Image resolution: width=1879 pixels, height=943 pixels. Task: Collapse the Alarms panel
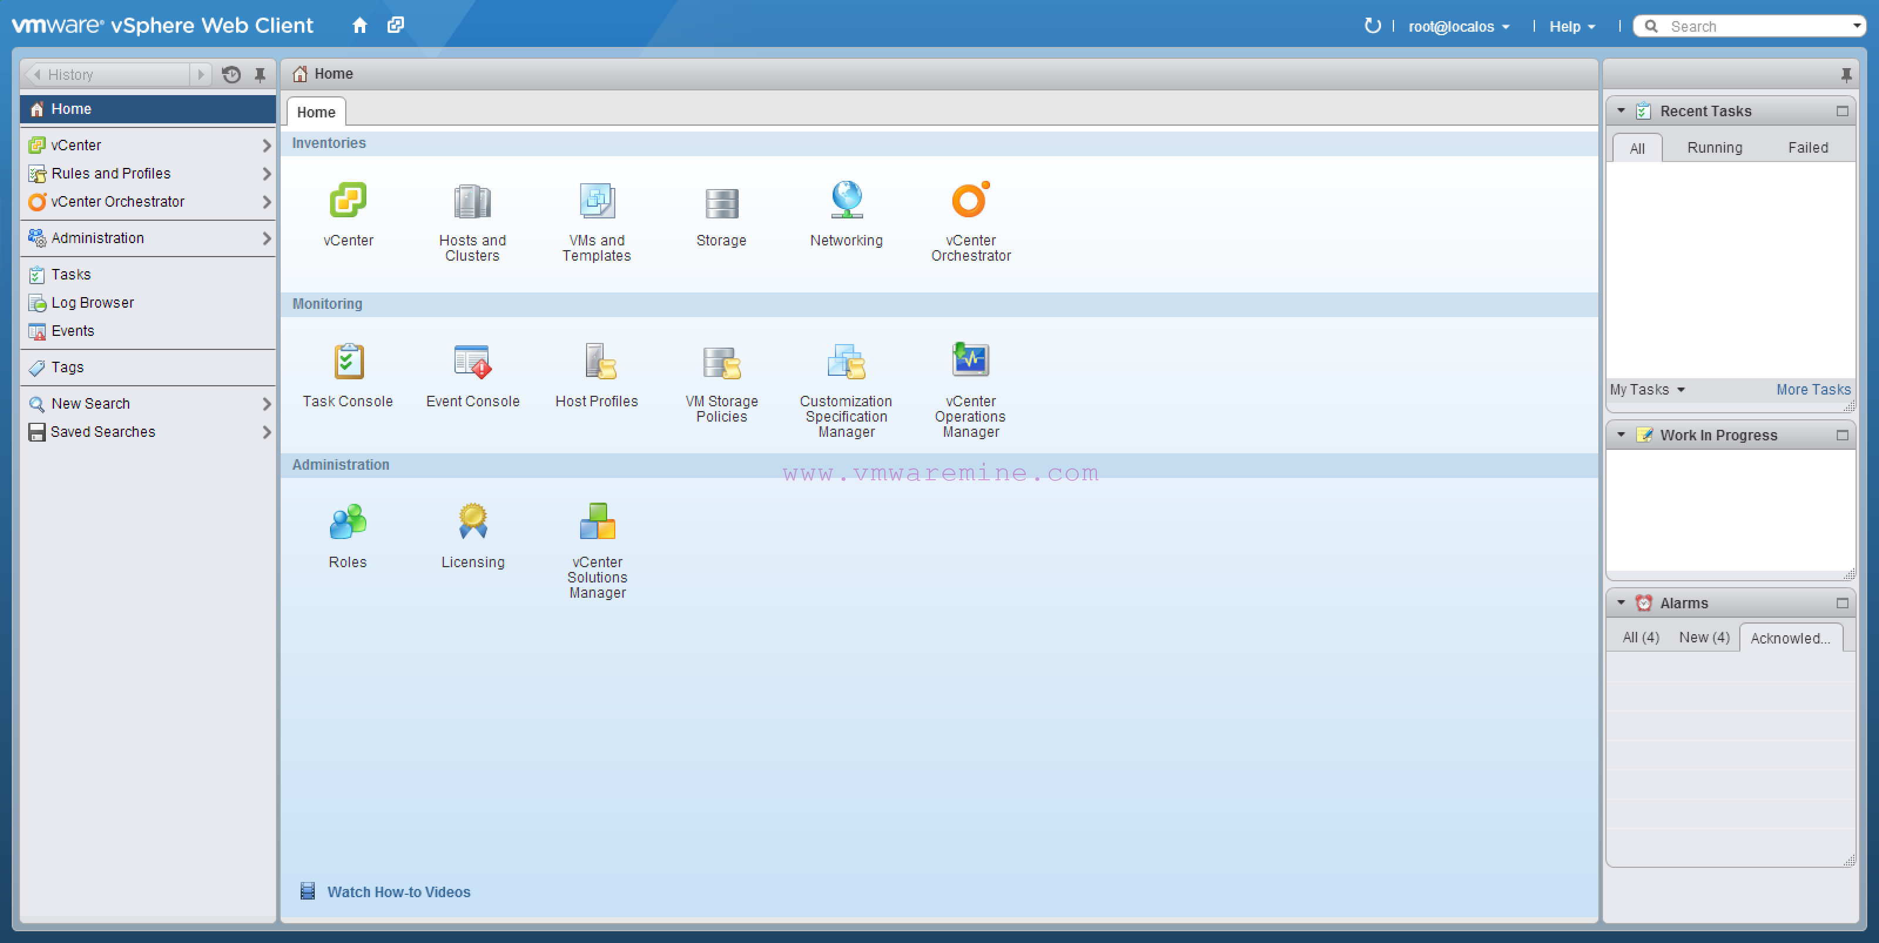(1621, 602)
